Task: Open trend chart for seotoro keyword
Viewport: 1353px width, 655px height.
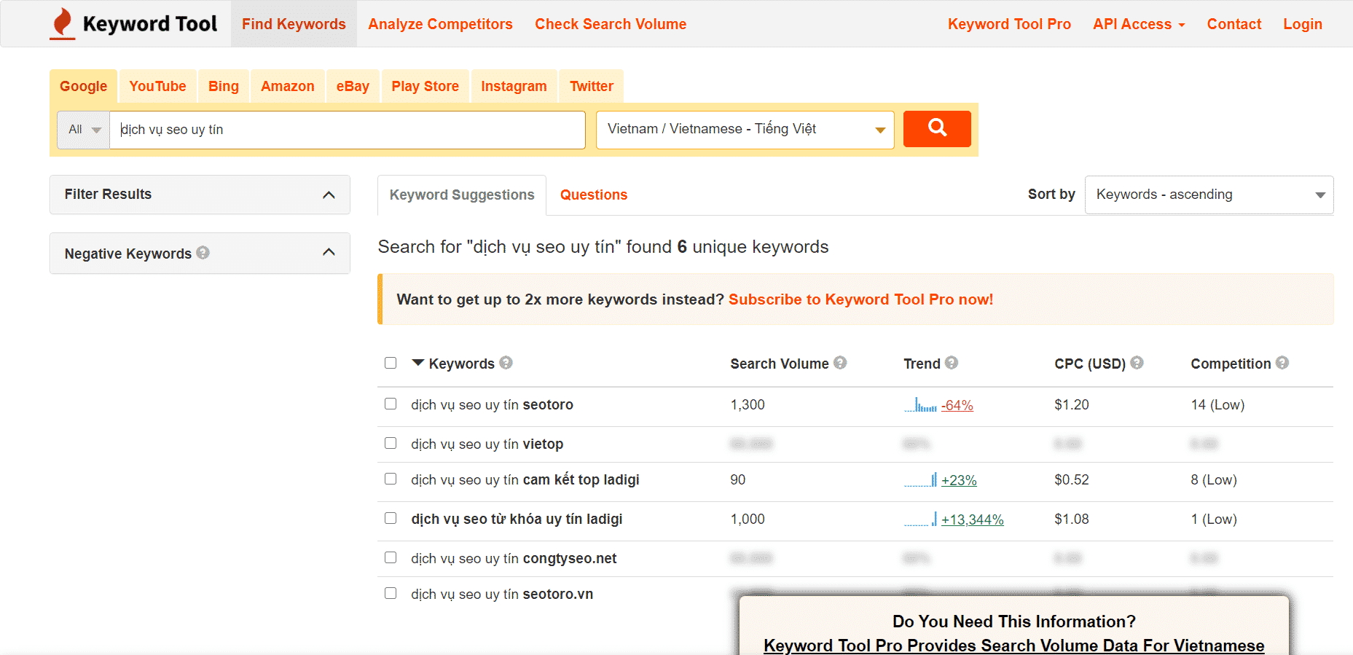Action: 921,405
